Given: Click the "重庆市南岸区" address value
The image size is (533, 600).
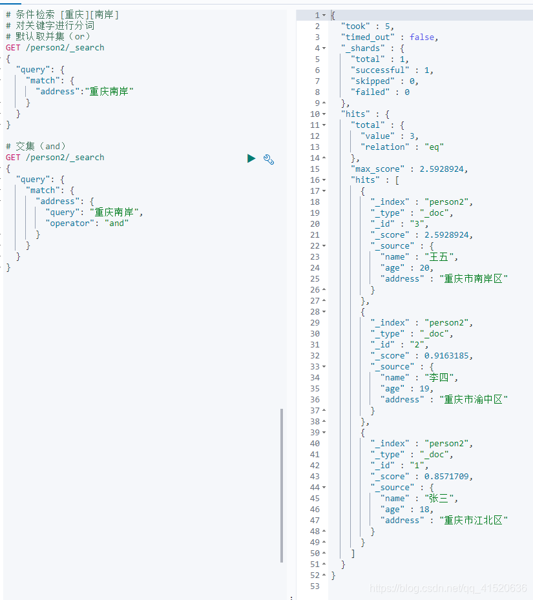Looking at the screenshot, I should 474,278.
